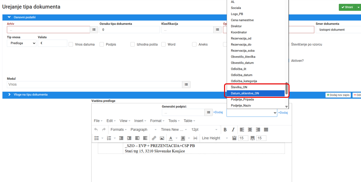Click +Dodaj next to Generalni podpisi field
361x182 pixels.
click(x=218, y=112)
